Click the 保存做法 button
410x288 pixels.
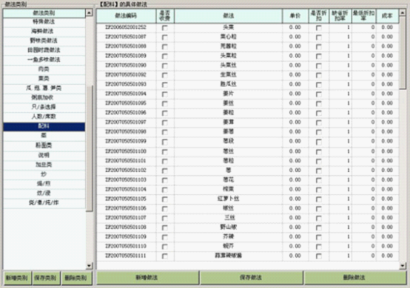(x=251, y=278)
